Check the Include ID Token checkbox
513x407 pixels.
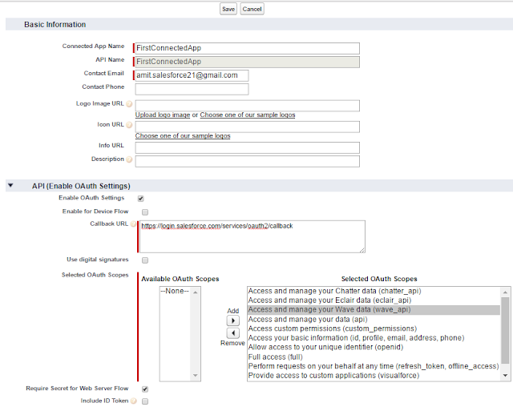point(145,401)
